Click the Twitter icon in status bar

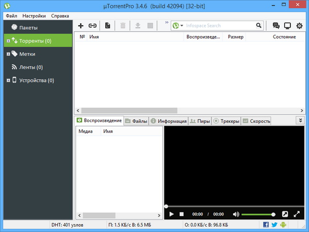pyautogui.click(x=274, y=224)
